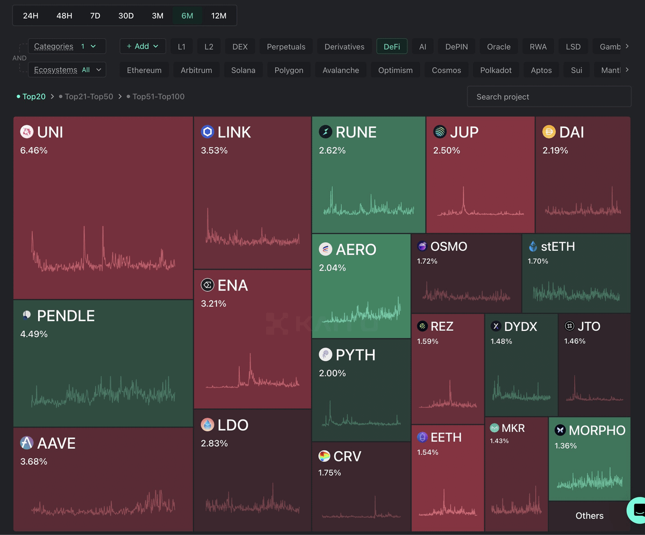Toggle the DeFi category filter off

pos(392,47)
